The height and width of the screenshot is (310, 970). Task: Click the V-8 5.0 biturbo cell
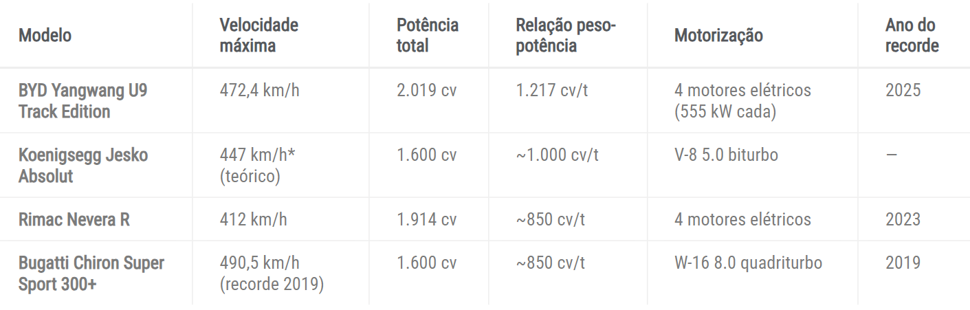pyautogui.click(x=726, y=155)
